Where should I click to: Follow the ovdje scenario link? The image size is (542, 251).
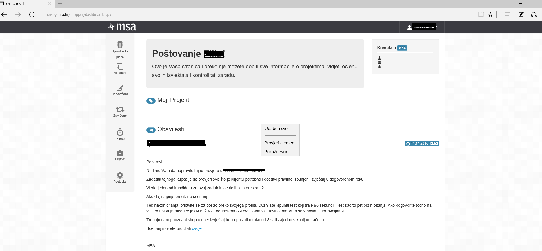197,228
